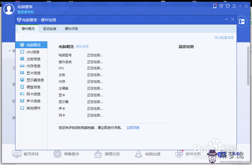252x165 pixels.
Task: Open the mobile phone icon in title bar
Action: pyautogui.click(x=215, y=6)
